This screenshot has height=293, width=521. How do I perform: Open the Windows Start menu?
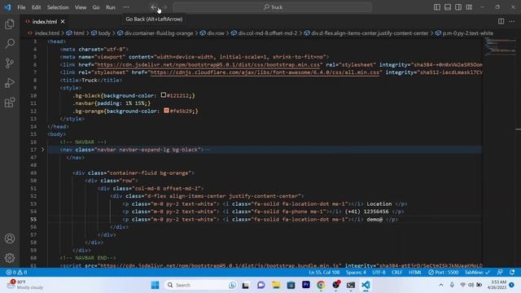[155, 285]
